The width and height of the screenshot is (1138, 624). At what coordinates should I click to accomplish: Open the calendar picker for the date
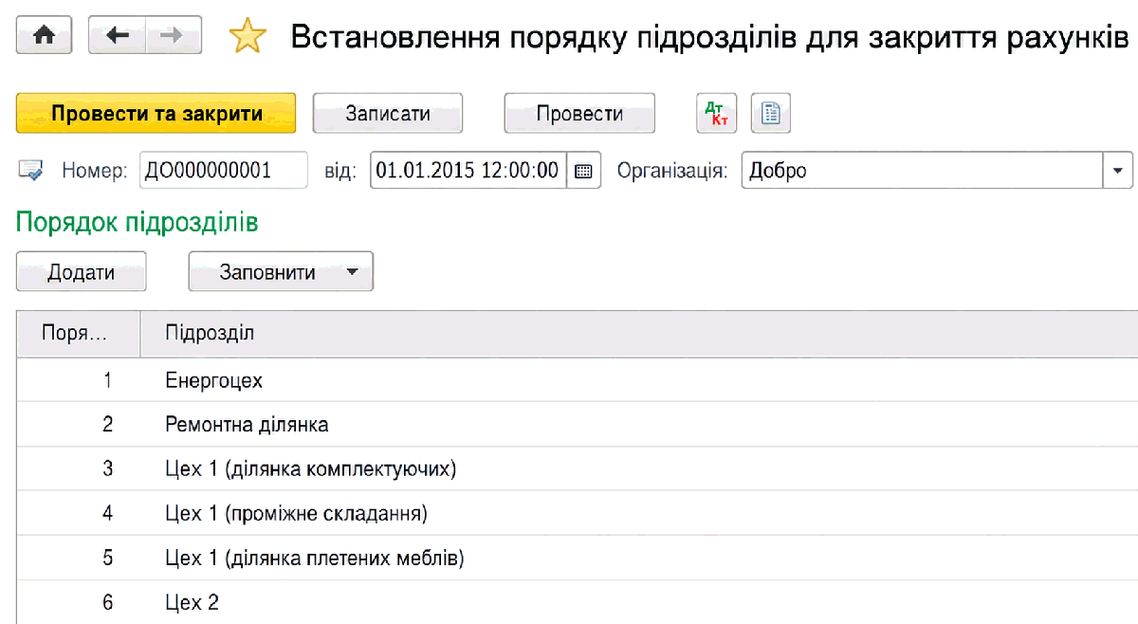(x=584, y=172)
